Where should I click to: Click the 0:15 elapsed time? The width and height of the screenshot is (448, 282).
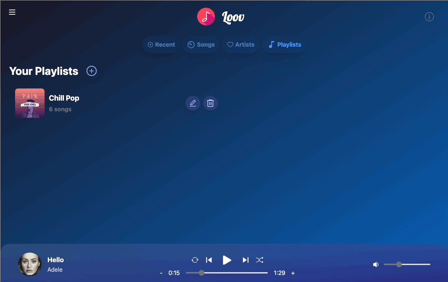(x=174, y=273)
